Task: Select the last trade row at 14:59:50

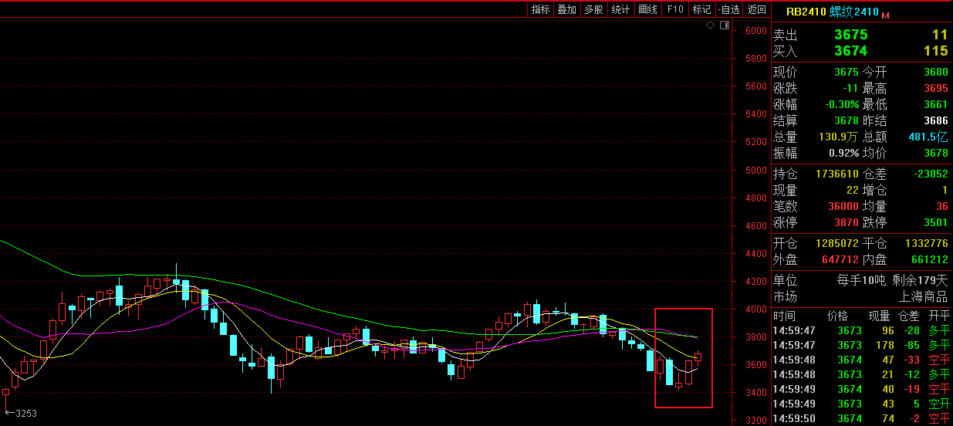Action: tap(861, 418)
